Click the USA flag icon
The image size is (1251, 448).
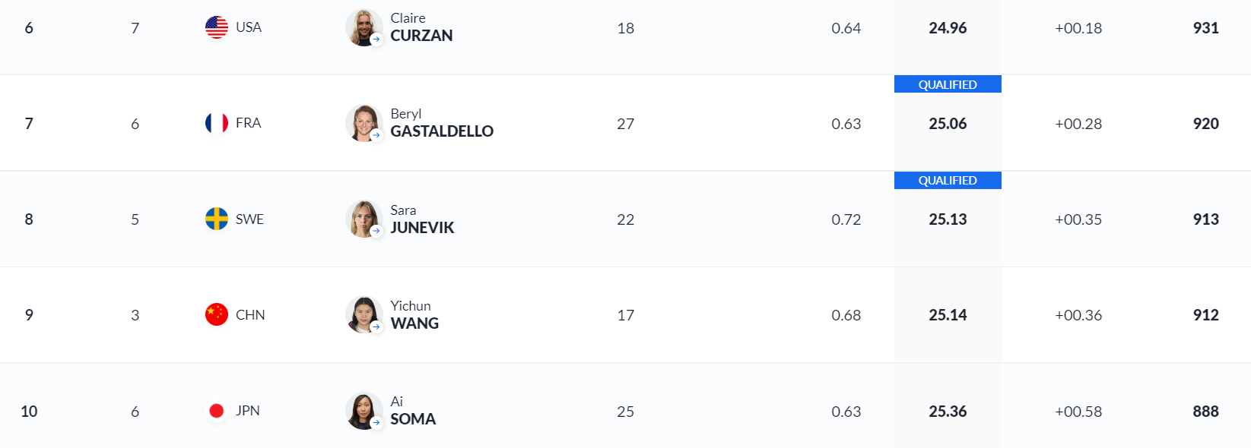217,27
